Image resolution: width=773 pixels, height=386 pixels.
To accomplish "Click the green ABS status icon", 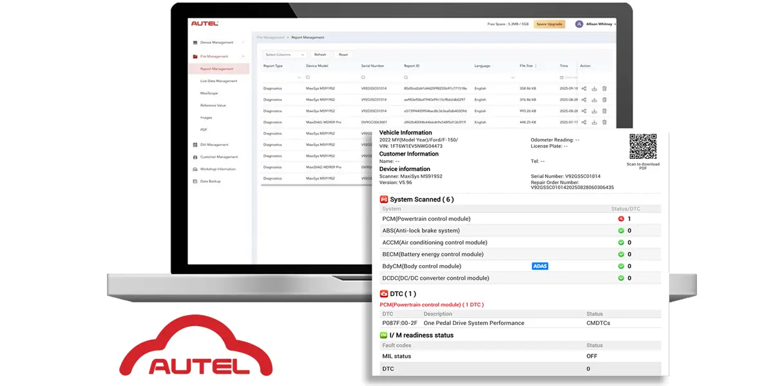I will tap(621, 230).
